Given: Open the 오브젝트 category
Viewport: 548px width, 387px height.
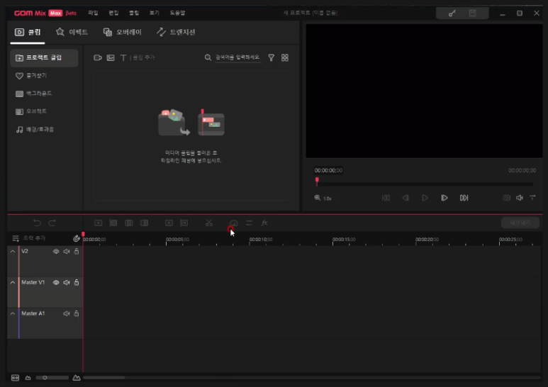Looking at the screenshot, I should coord(30,111).
